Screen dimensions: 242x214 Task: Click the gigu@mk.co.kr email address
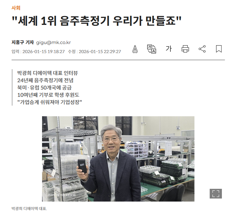53,42
